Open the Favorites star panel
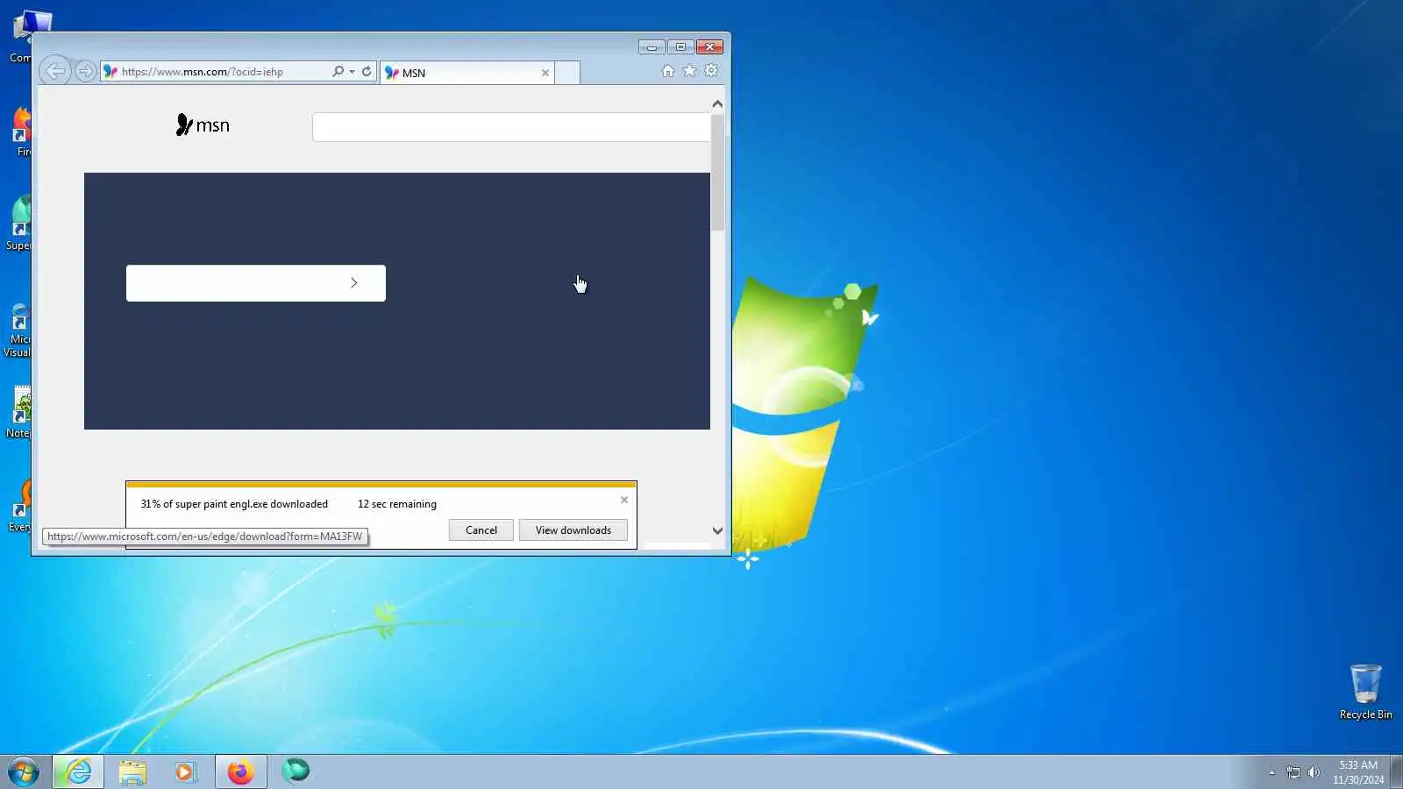Image resolution: width=1403 pixels, height=789 pixels. pyautogui.click(x=690, y=71)
